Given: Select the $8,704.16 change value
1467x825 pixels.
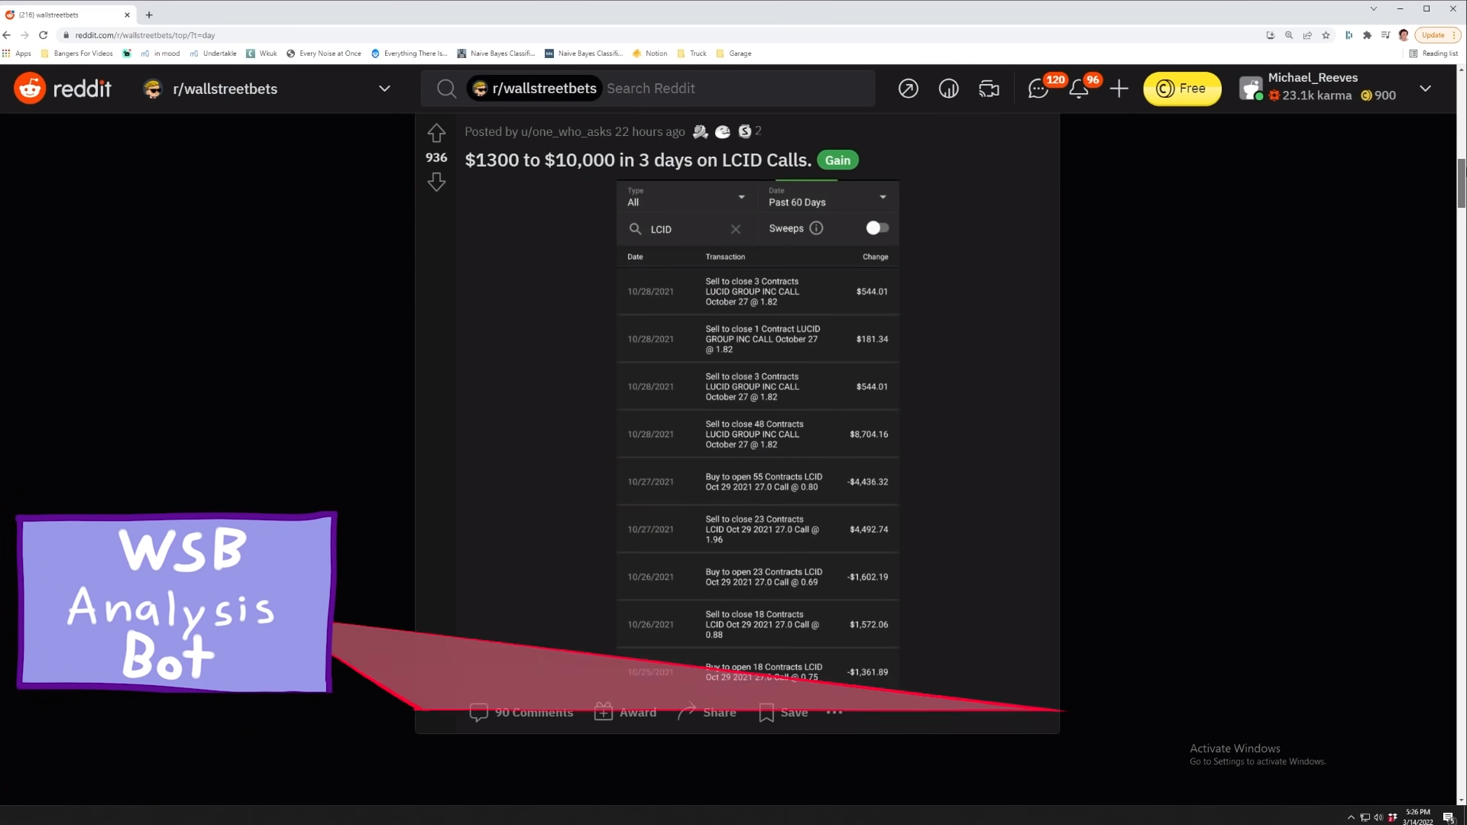Looking at the screenshot, I should tap(869, 434).
